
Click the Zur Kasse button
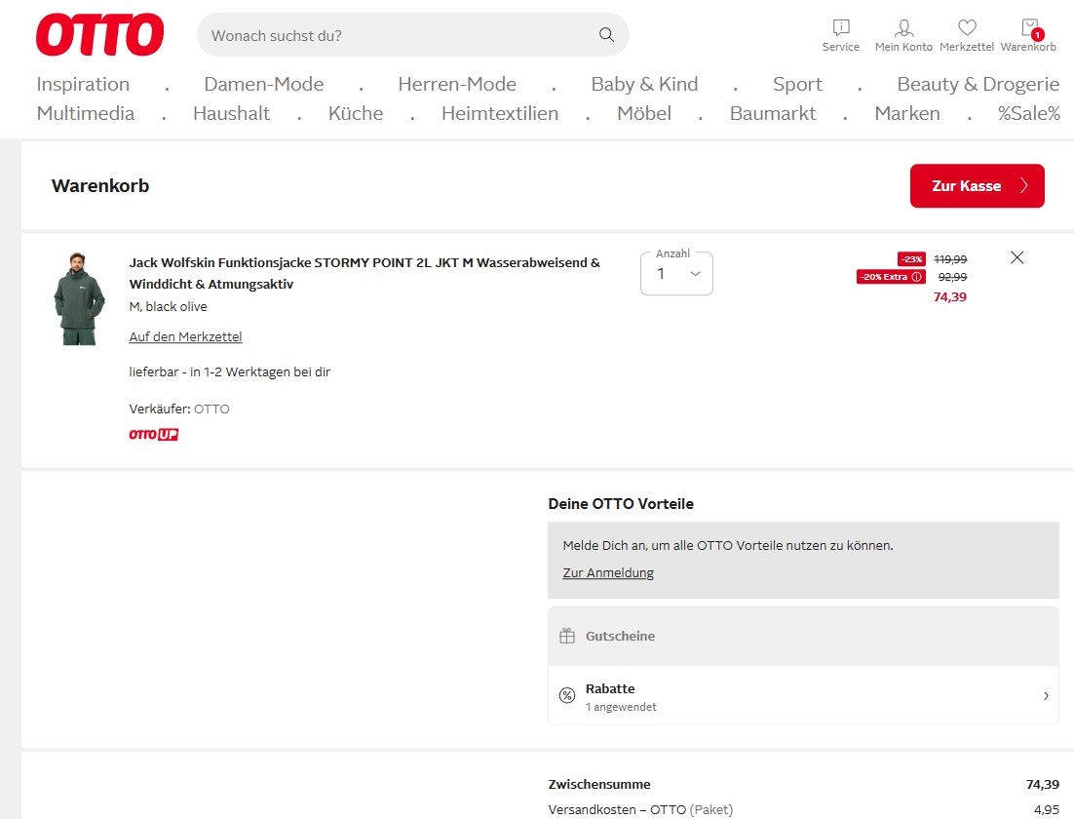[977, 186]
